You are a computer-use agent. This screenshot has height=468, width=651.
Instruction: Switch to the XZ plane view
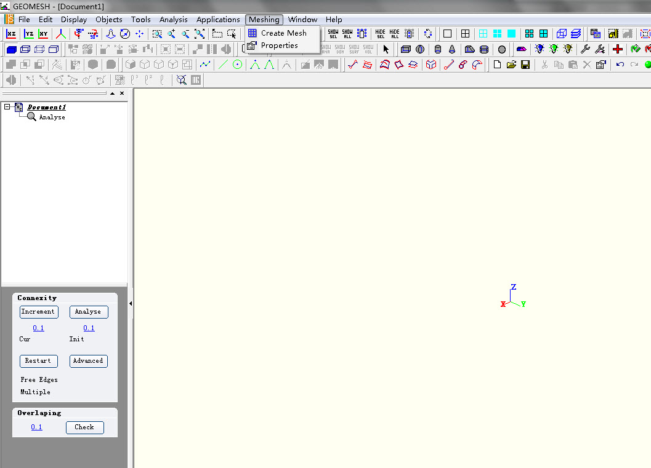pyautogui.click(x=11, y=34)
